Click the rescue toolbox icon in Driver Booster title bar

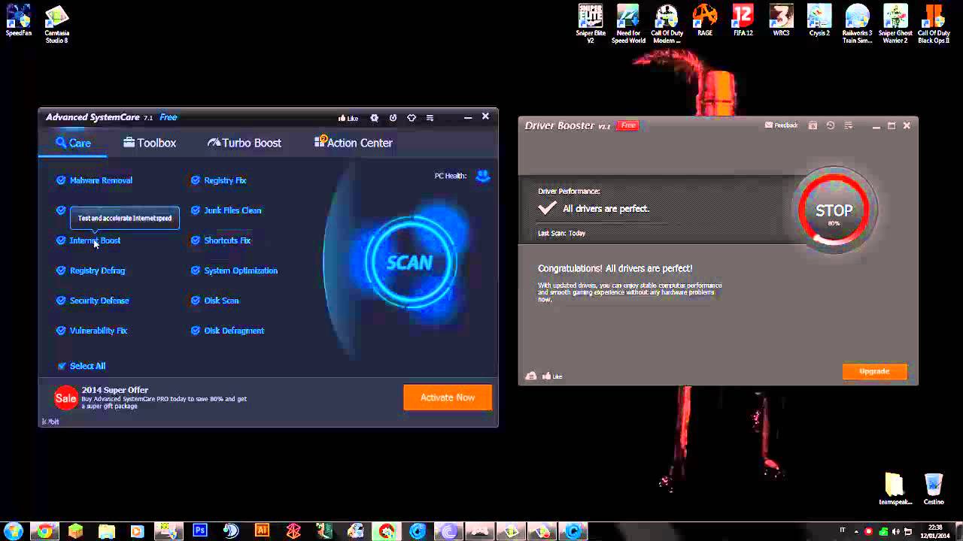pyautogui.click(x=813, y=125)
